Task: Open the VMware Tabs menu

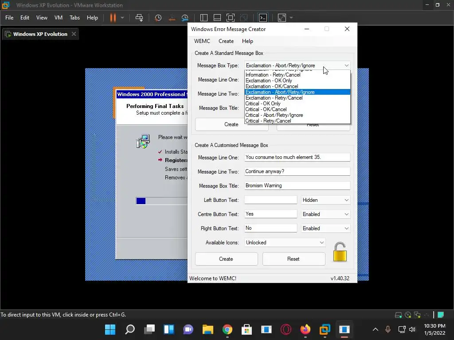Action: [x=74, y=18]
